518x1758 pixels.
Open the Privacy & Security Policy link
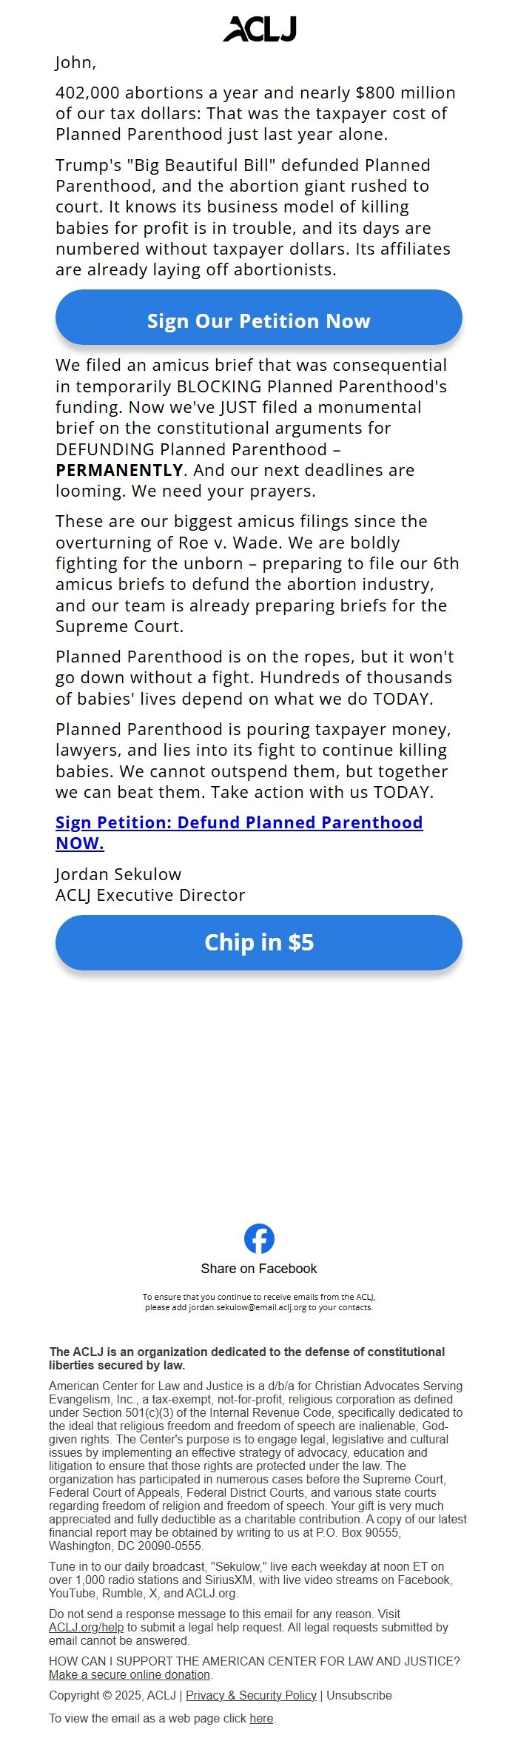tap(251, 1695)
